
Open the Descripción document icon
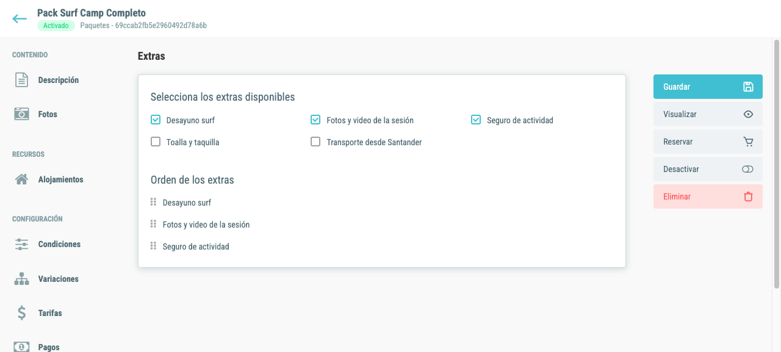(21, 80)
